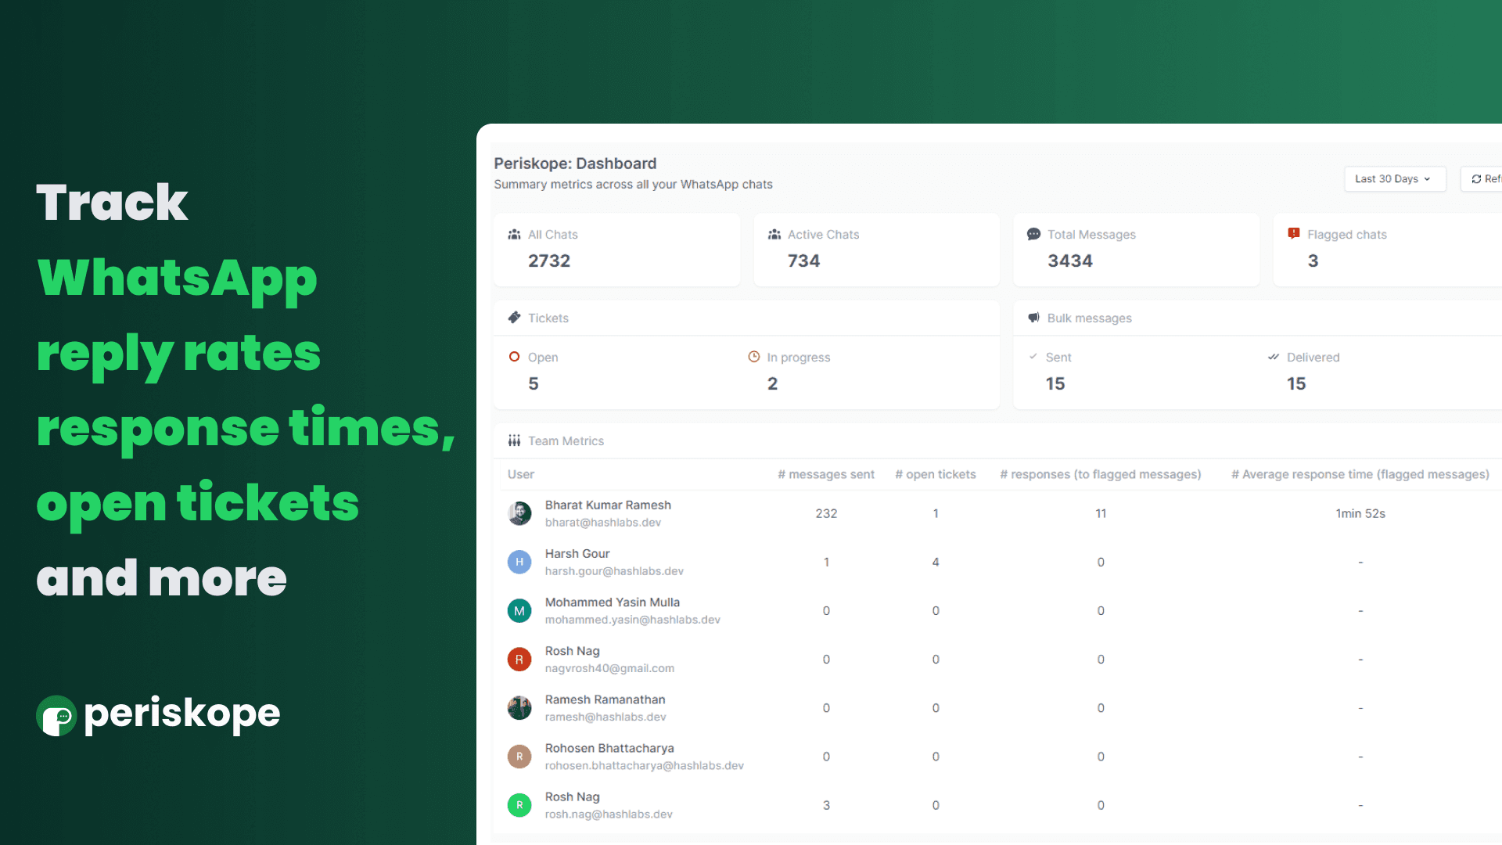Click the periskope logo icon
The height and width of the screenshot is (845, 1502).
tap(56, 715)
